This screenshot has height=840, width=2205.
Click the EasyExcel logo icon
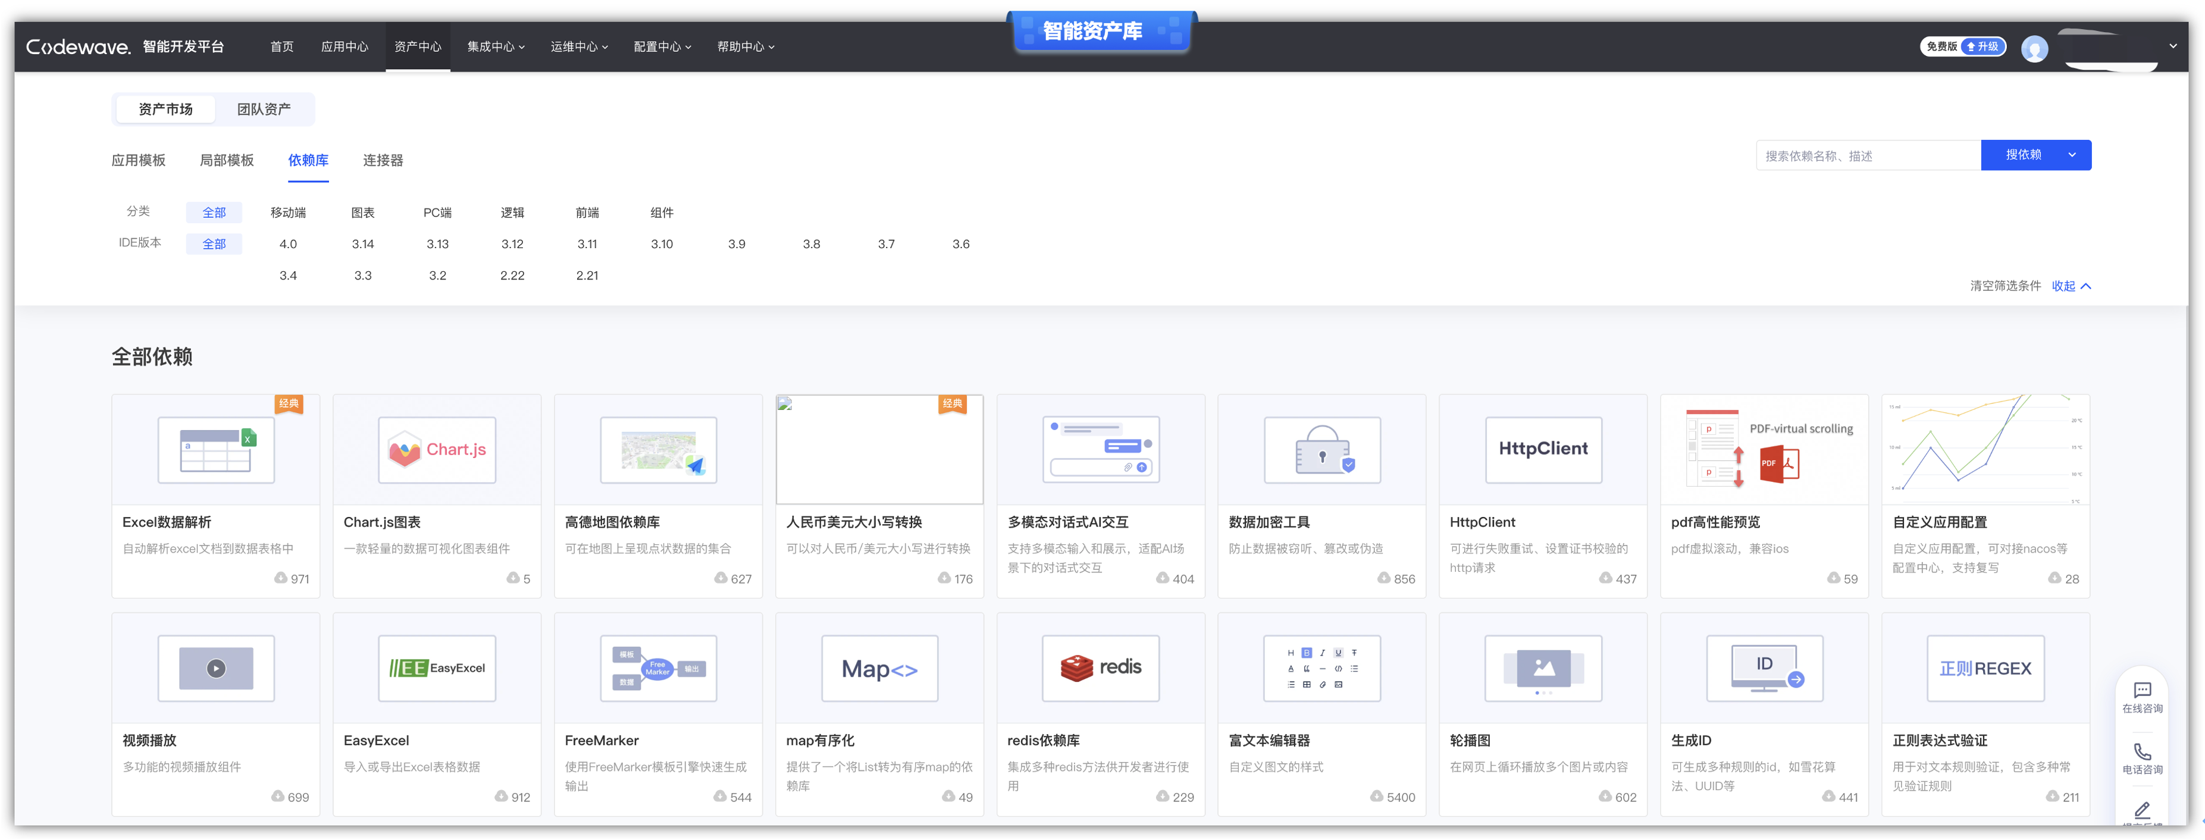pyautogui.click(x=437, y=668)
